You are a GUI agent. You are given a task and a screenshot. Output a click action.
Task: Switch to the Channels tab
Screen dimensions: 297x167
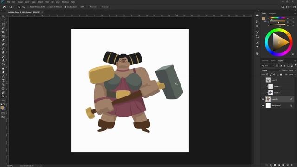point(265,61)
